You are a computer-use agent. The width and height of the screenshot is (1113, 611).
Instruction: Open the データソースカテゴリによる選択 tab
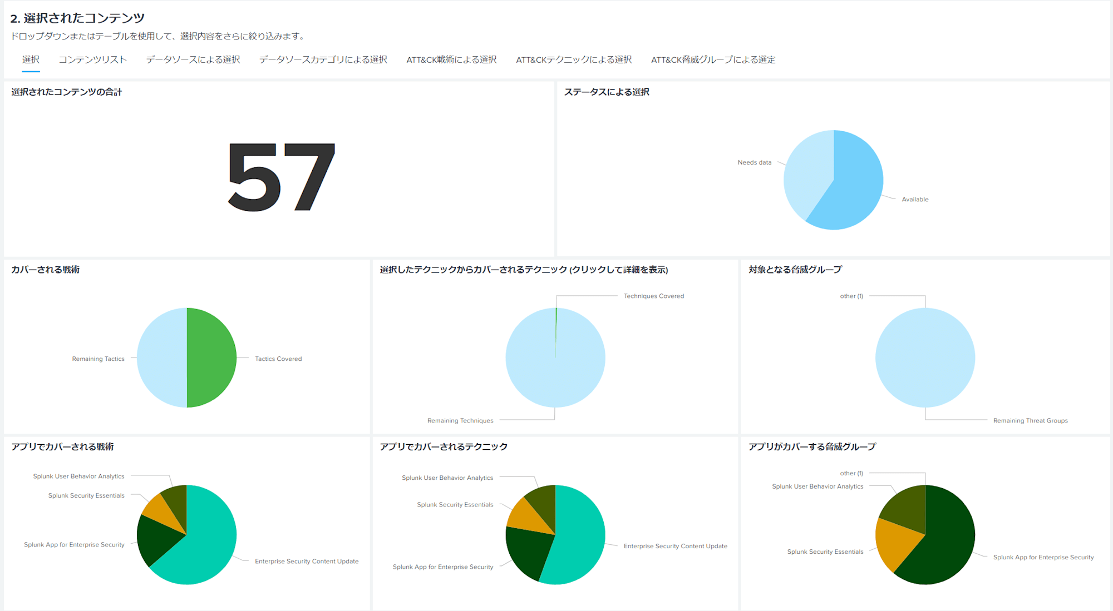click(323, 59)
